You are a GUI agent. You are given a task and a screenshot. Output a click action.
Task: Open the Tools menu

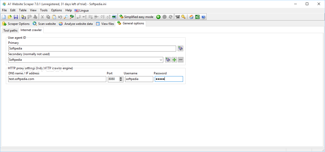tap(44, 10)
